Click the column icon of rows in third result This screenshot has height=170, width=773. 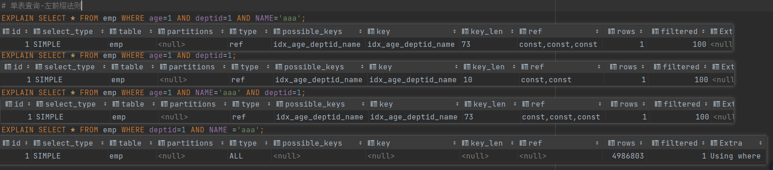[614, 104]
